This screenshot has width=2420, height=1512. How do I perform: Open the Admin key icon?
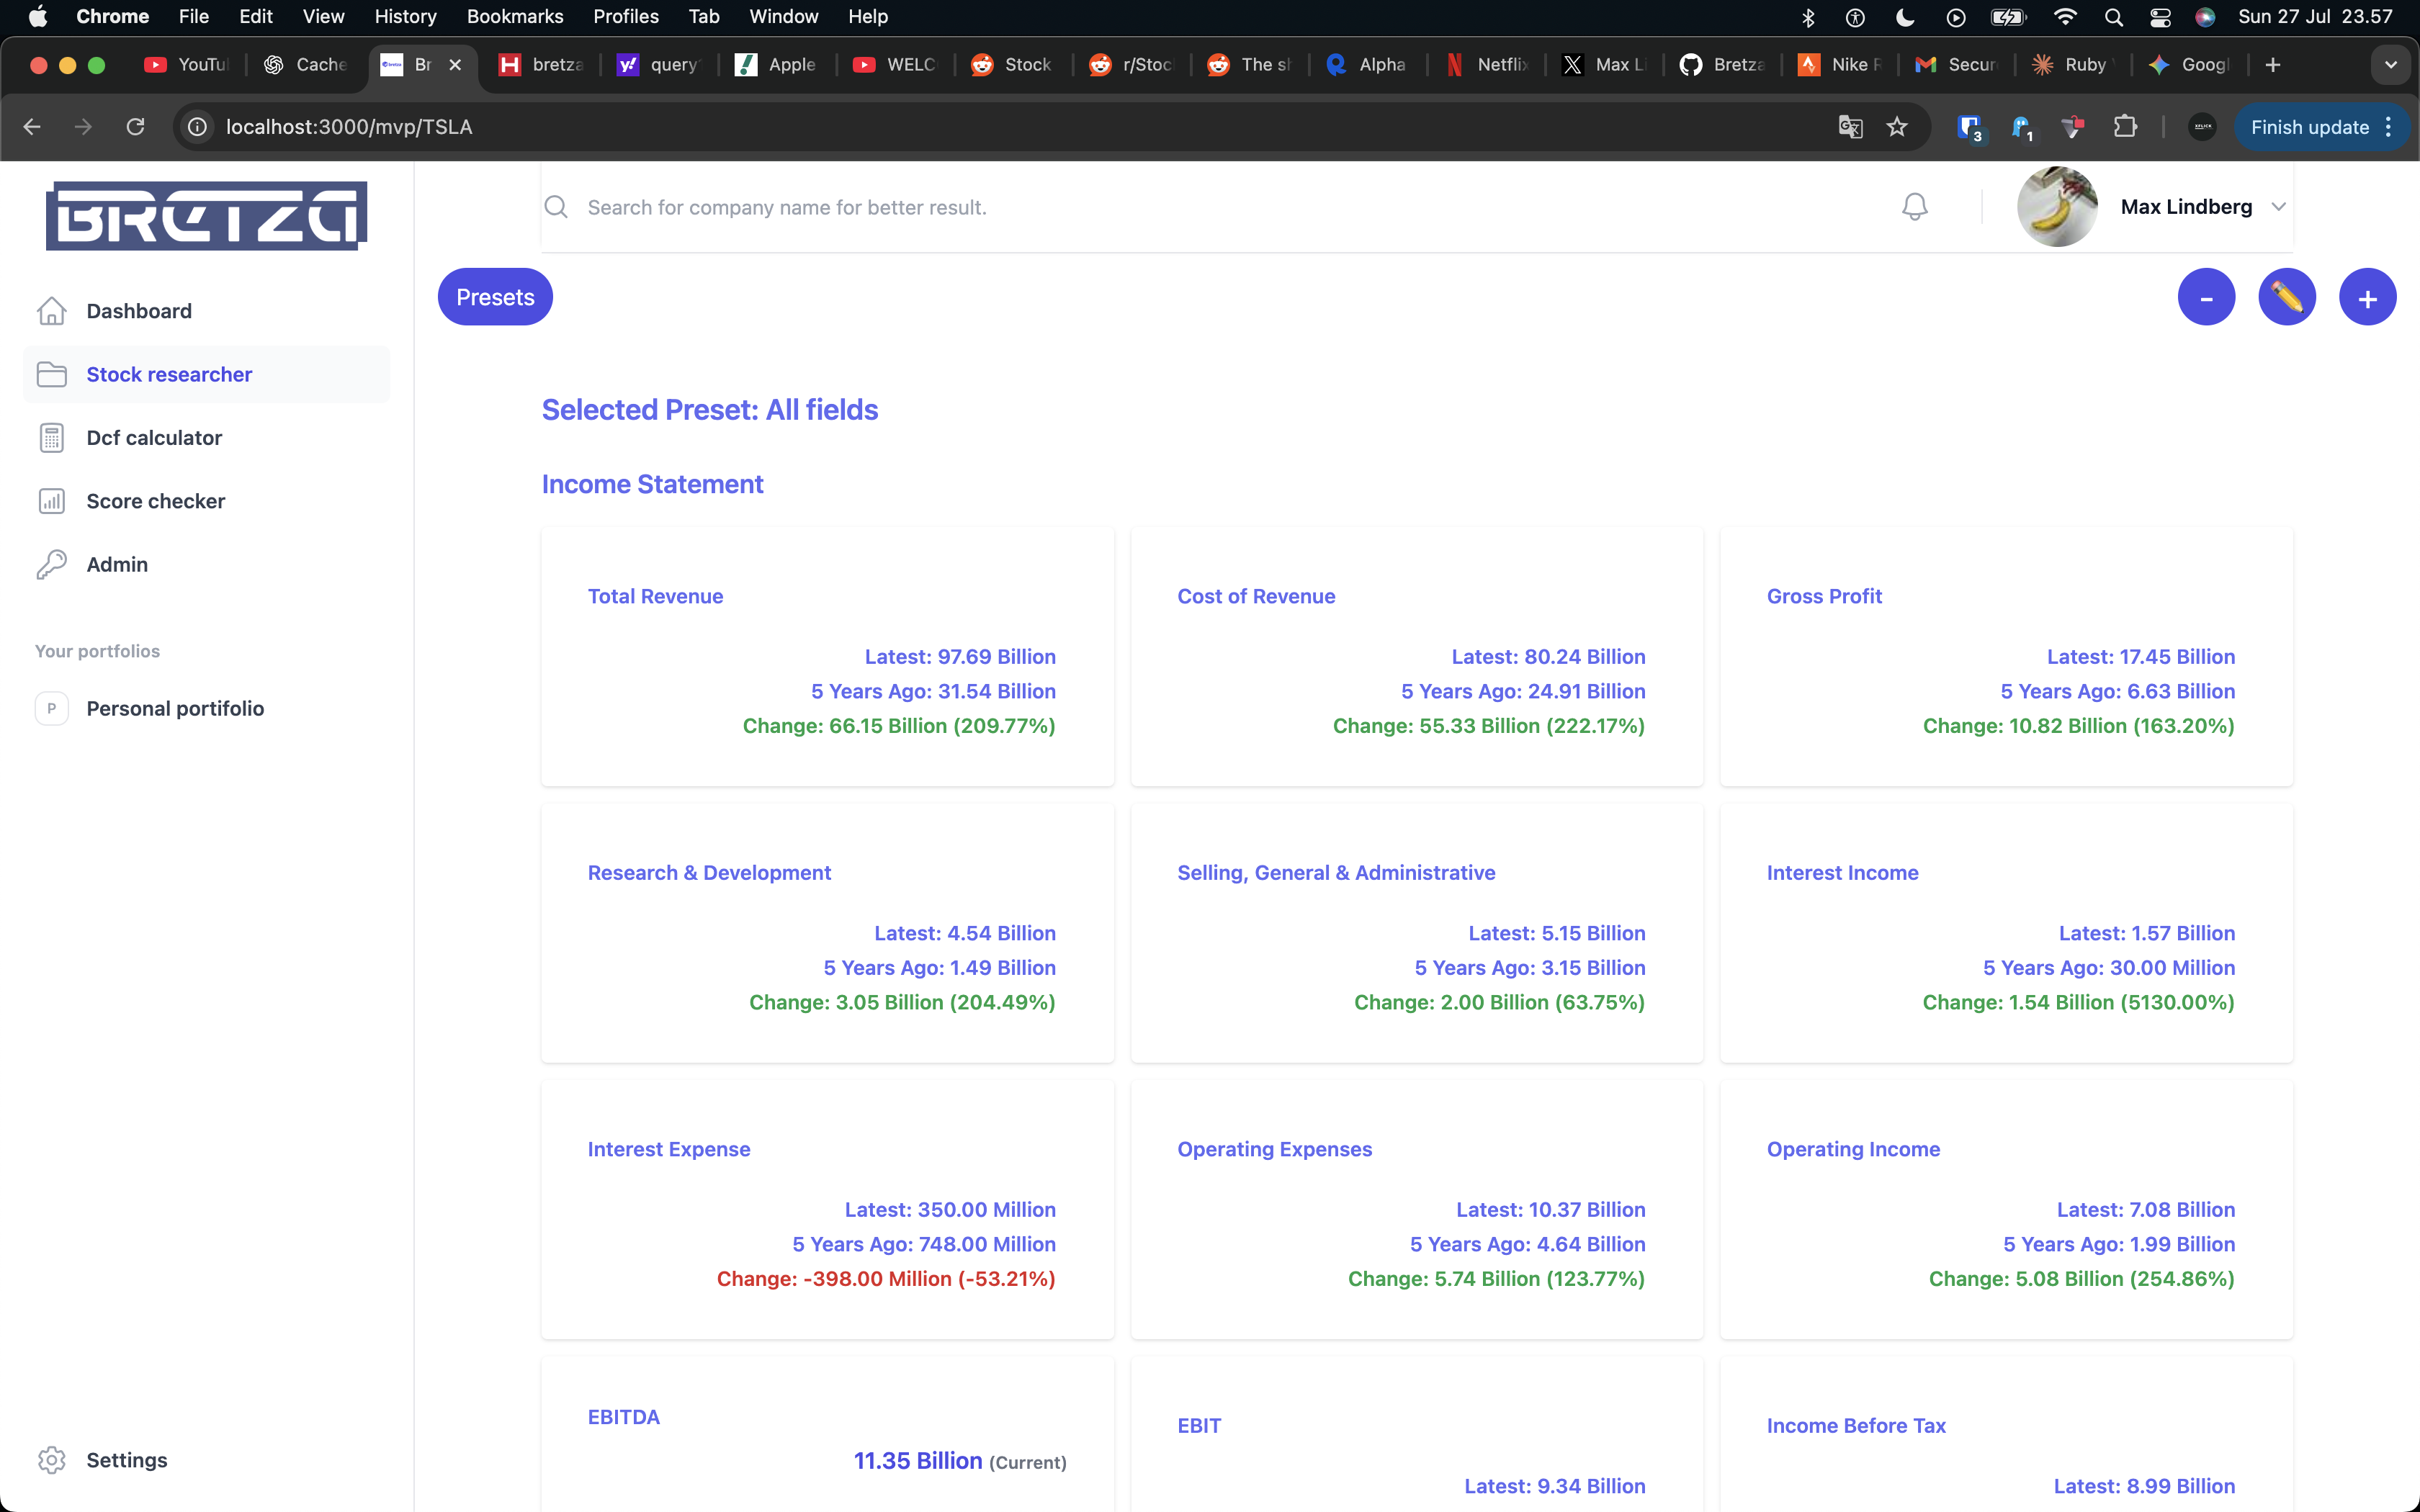point(52,564)
